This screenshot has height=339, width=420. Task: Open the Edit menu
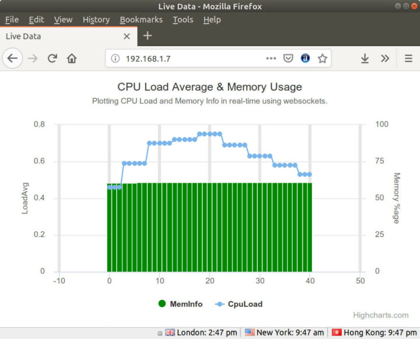36,20
